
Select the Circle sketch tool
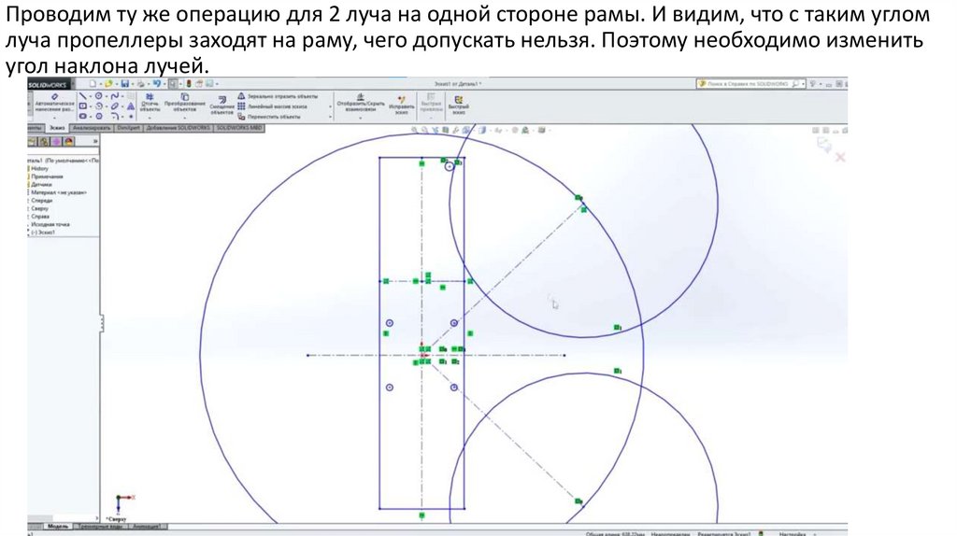[x=99, y=96]
